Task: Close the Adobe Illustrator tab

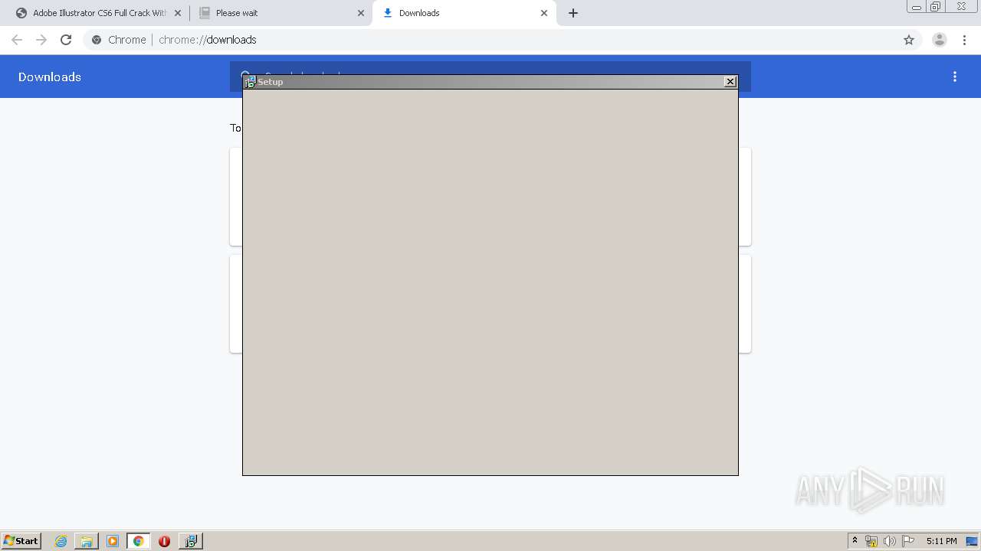Action: click(x=178, y=13)
